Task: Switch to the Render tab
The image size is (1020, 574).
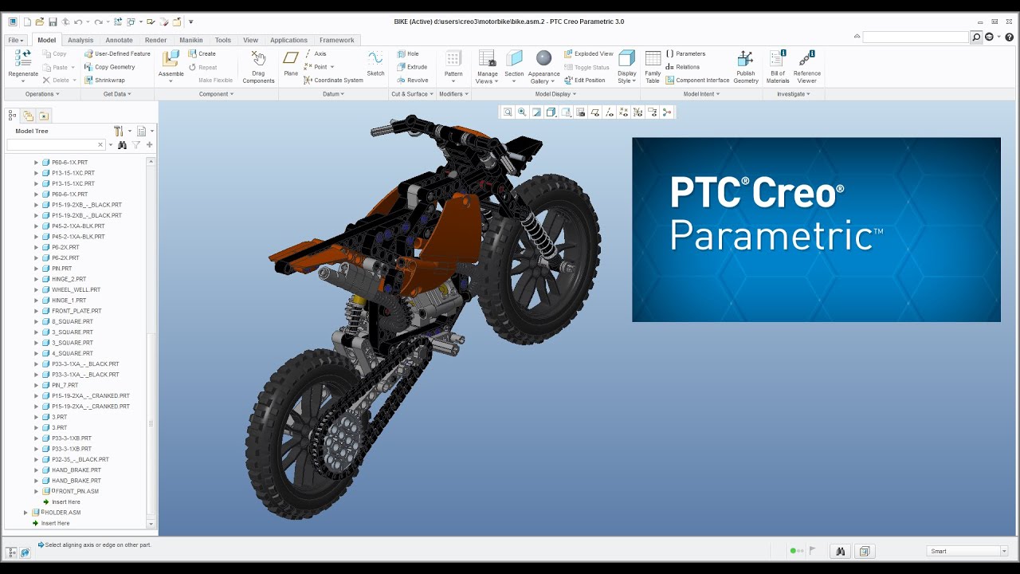Action: click(x=155, y=40)
